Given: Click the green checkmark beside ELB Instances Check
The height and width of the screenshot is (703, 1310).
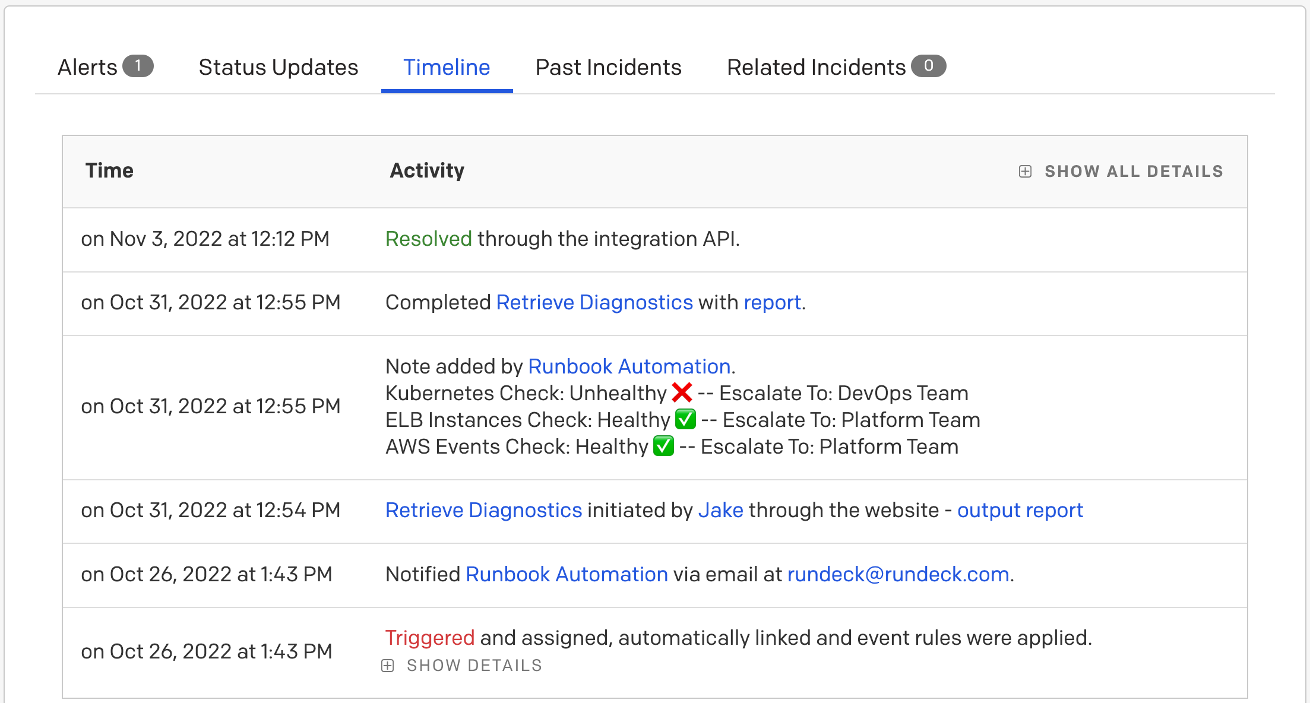Looking at the screenshot, I should coord(685,420).
